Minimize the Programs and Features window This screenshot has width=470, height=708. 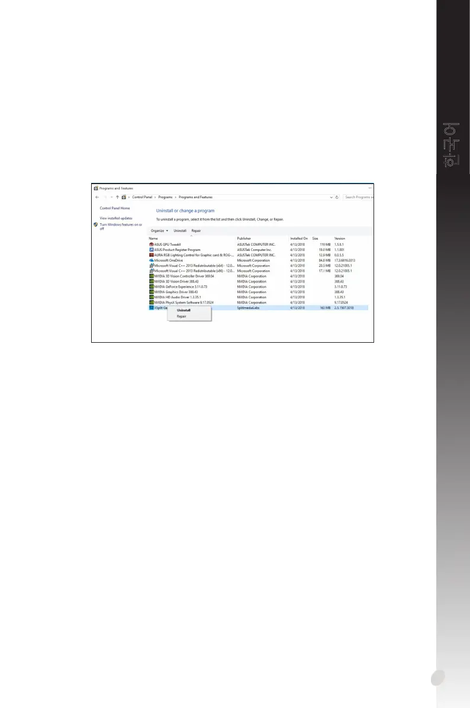tap(370, 188)
